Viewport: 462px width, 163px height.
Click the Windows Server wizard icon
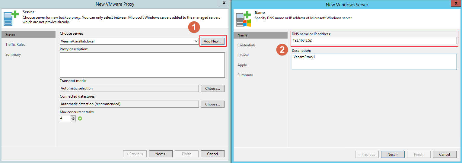tap(243, 19)
